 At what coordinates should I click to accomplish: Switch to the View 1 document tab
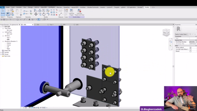point(52,25)
